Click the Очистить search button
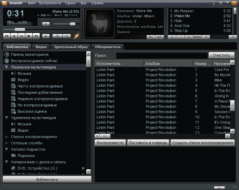The height and width of the screenshot is (190, 239). (x=221, y=55)
